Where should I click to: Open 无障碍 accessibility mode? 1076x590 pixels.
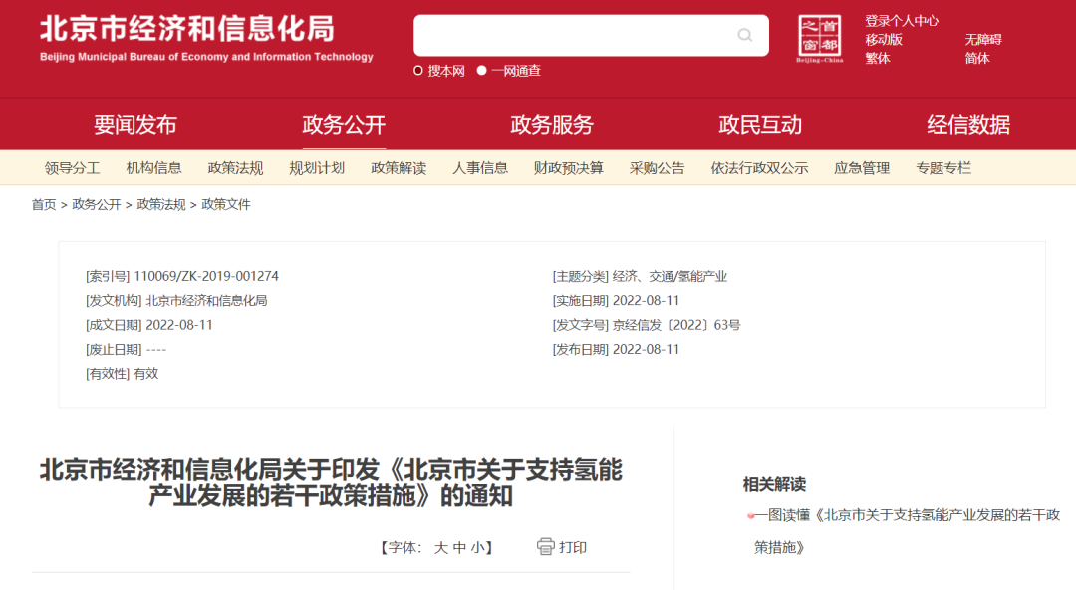click(x=983, y=39)
